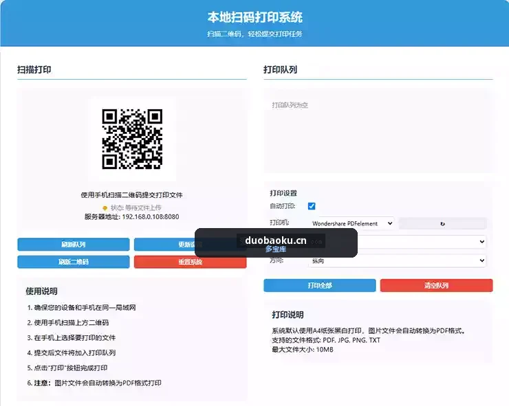
Task: Click the 最大文件大小: 10MB text
Action: (303, 350)
